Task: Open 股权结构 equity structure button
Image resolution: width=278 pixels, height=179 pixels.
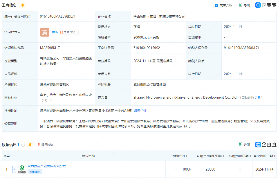Action: (45, 145)
